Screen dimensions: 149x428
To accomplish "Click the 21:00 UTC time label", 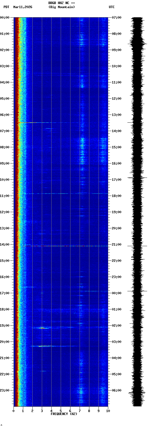I will pos(117,245).
